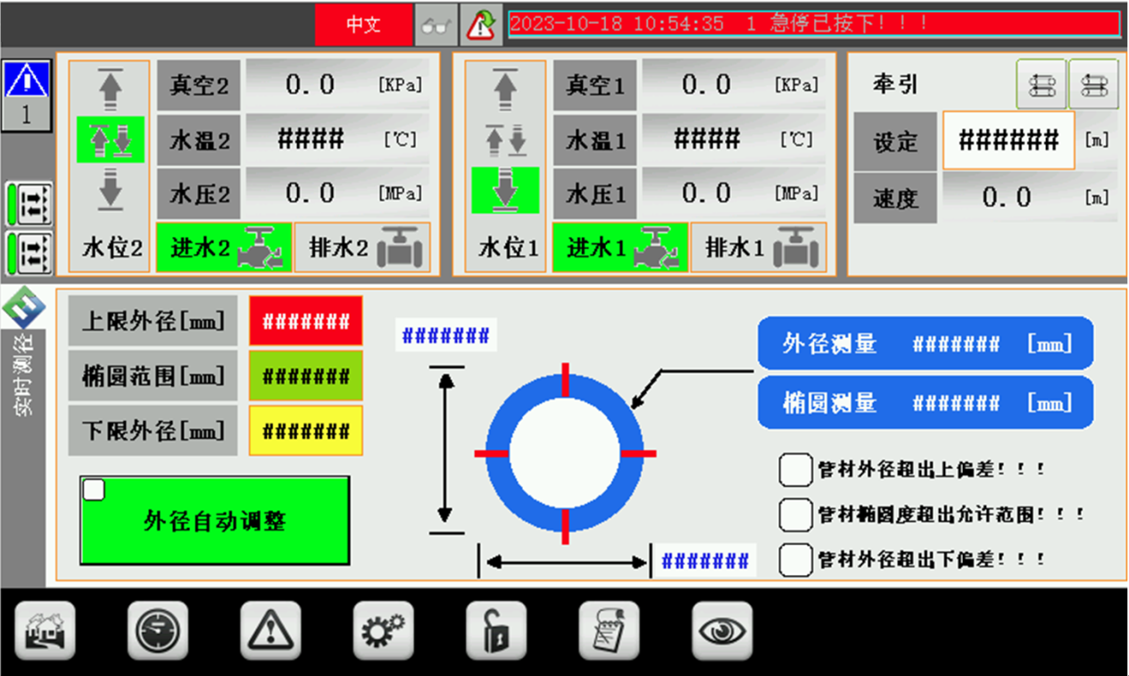Toggle the 进水2 water inlet valve
Image resolution: width=1129 pixels, height=676 pixels.
pyautogui.click(x=223, y=248)
